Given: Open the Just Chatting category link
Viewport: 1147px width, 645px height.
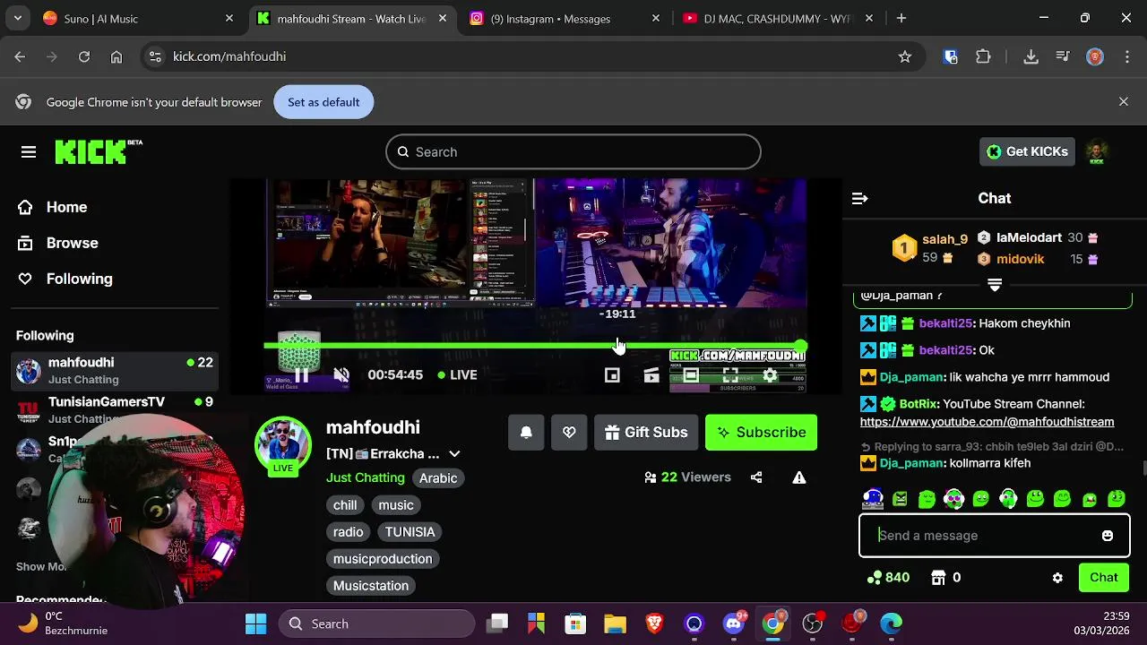Looking at the screenshot, I should tap(366, 477).
